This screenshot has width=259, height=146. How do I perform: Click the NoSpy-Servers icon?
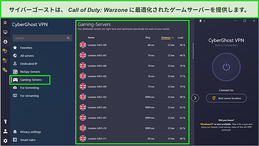pyautogui.click(x=15, y=71)
